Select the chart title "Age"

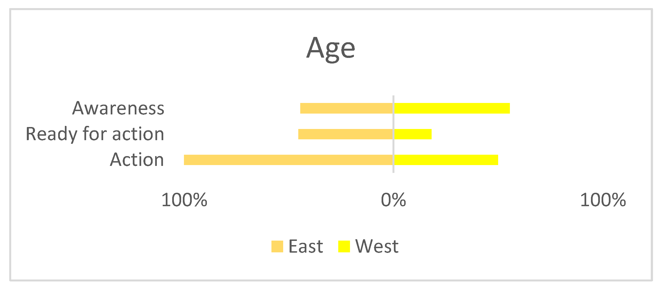click(331, 48)
